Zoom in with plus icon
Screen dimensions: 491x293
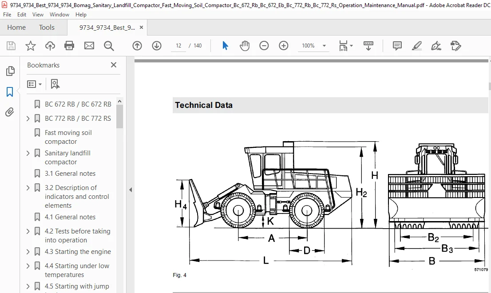coord(283,46)
